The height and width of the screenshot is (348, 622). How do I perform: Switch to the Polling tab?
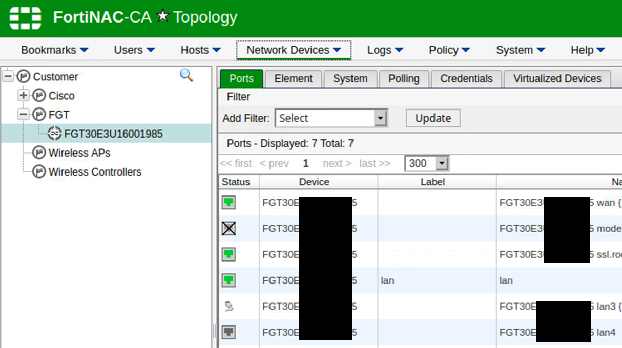403,79
